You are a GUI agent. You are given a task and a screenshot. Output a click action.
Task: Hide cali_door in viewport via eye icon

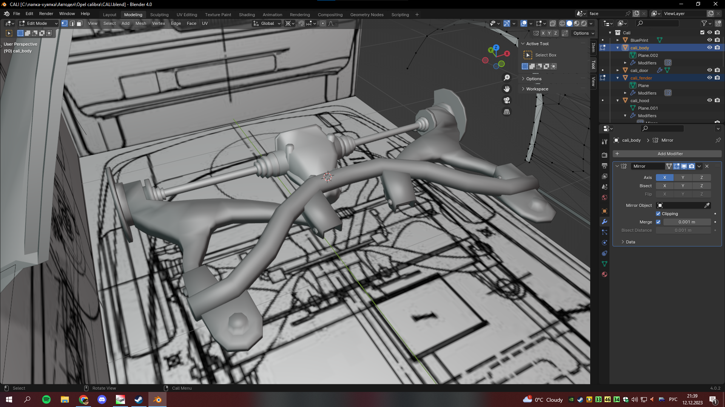[710, 70]
